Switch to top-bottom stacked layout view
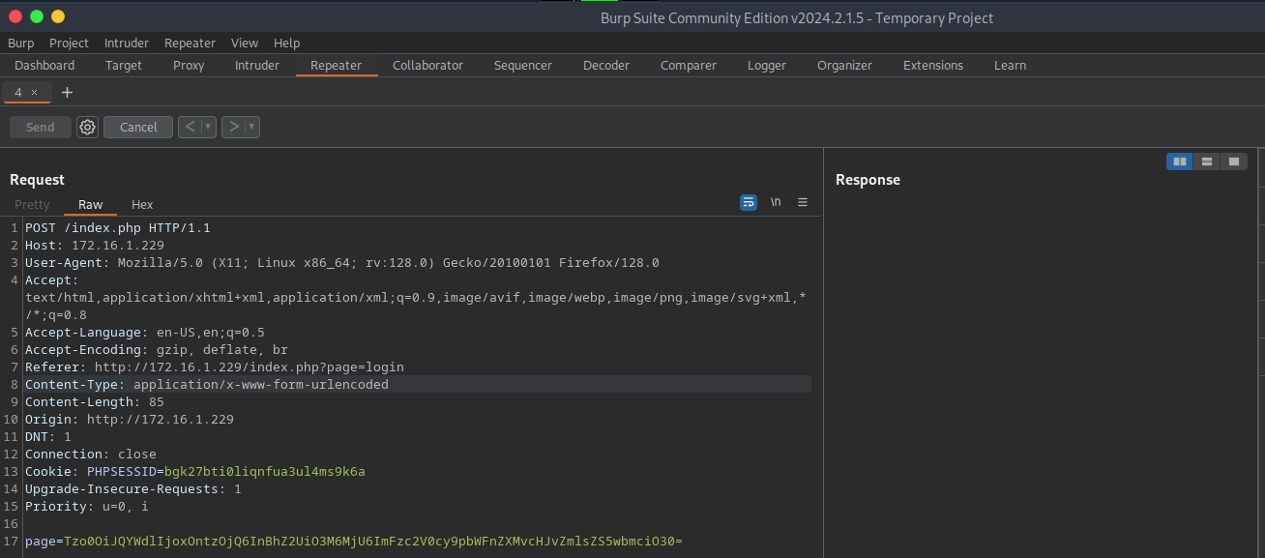This screenshot has height=558, width=1265. (1206, 162)
